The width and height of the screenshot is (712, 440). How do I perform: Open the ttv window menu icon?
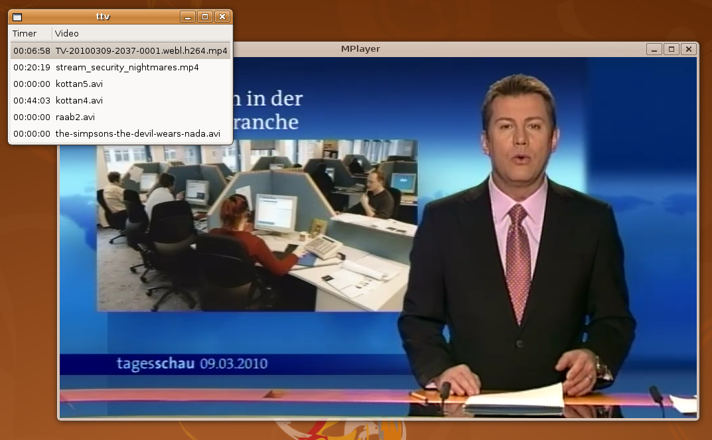pos(17,17)
